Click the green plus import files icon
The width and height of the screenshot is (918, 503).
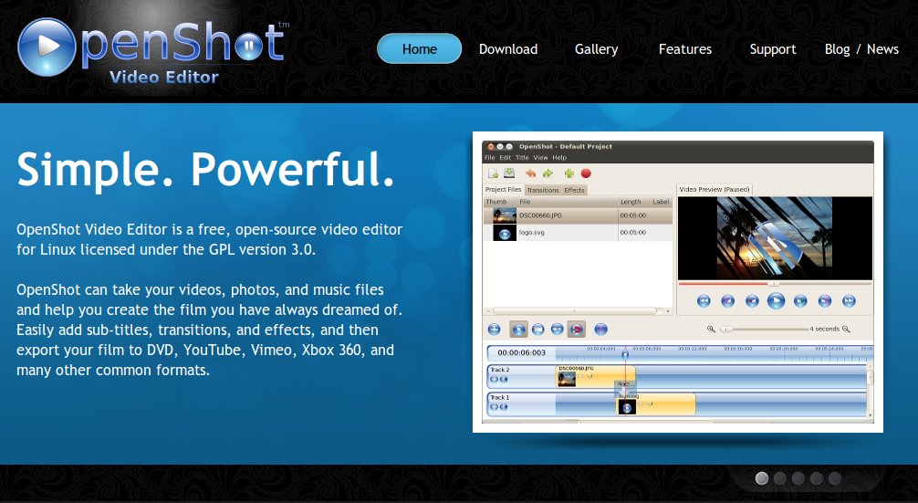(569, 173)
